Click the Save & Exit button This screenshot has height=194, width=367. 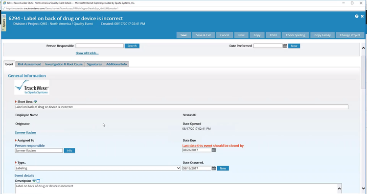[204, 35]
